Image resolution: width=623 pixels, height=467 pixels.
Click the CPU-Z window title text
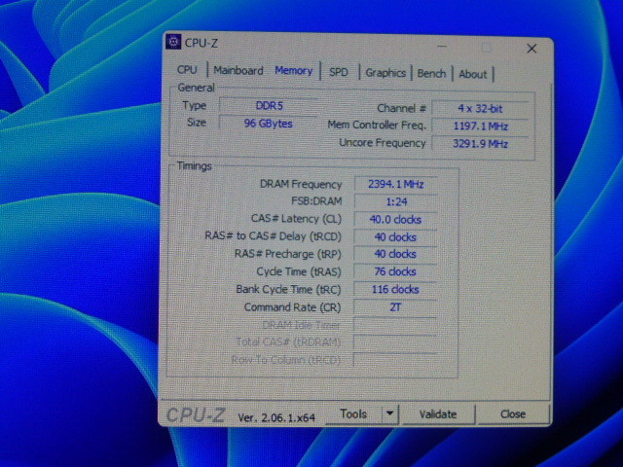[202, 43]
